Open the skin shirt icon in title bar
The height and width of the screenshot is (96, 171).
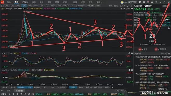coord(144,2)
